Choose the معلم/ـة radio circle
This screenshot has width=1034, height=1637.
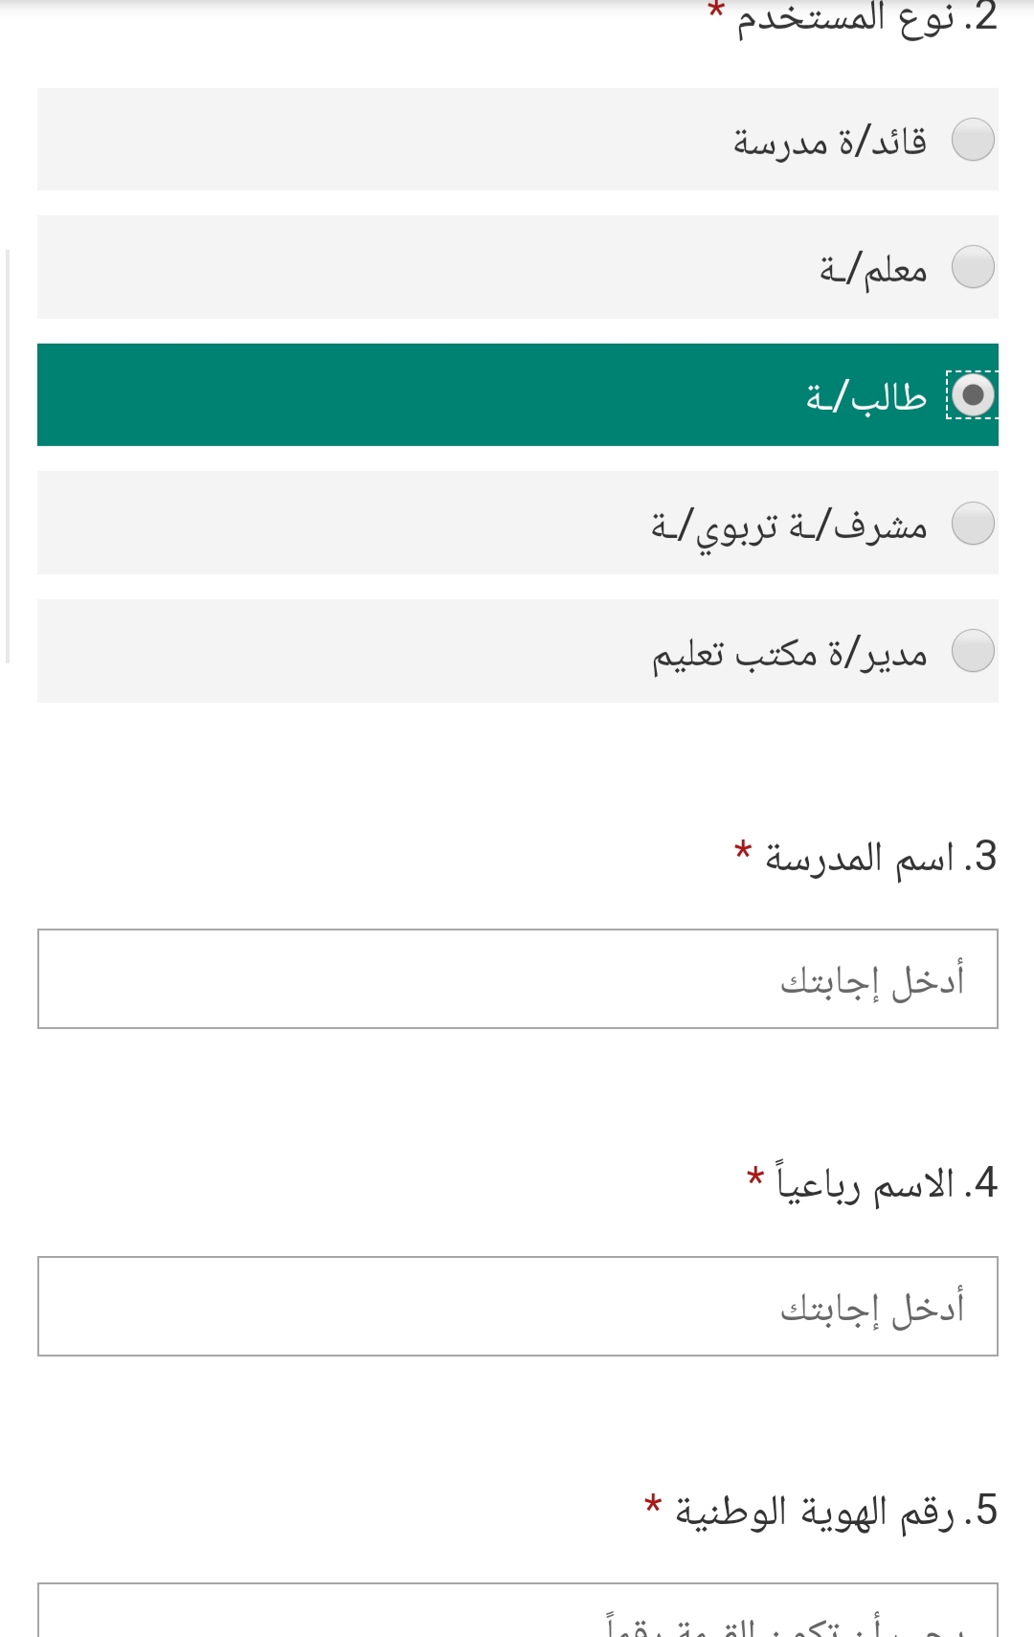tap(973, 267)
